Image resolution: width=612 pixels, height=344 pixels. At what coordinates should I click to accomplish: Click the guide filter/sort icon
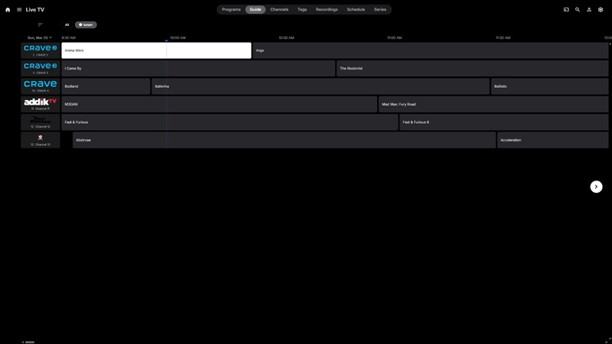click(41, 24)
